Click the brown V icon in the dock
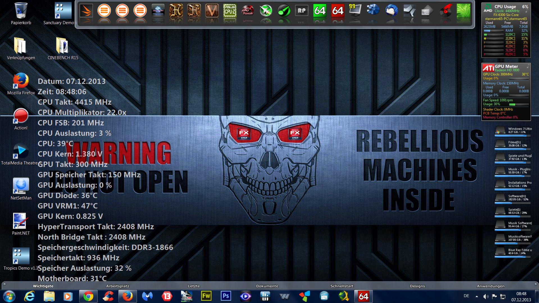 [212, 11]
